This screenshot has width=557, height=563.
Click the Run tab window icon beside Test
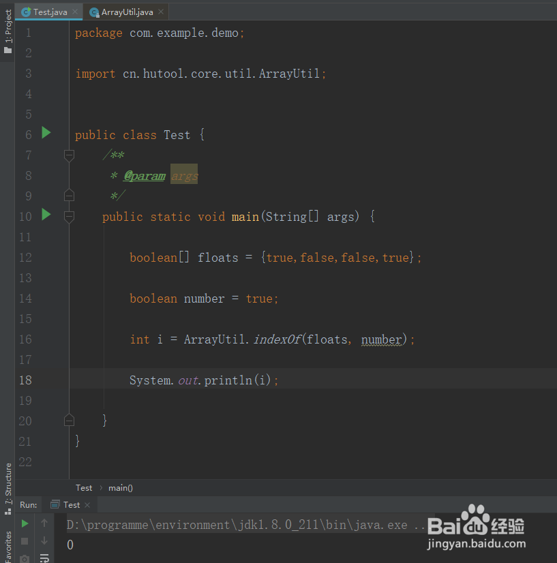coord(55,504)
